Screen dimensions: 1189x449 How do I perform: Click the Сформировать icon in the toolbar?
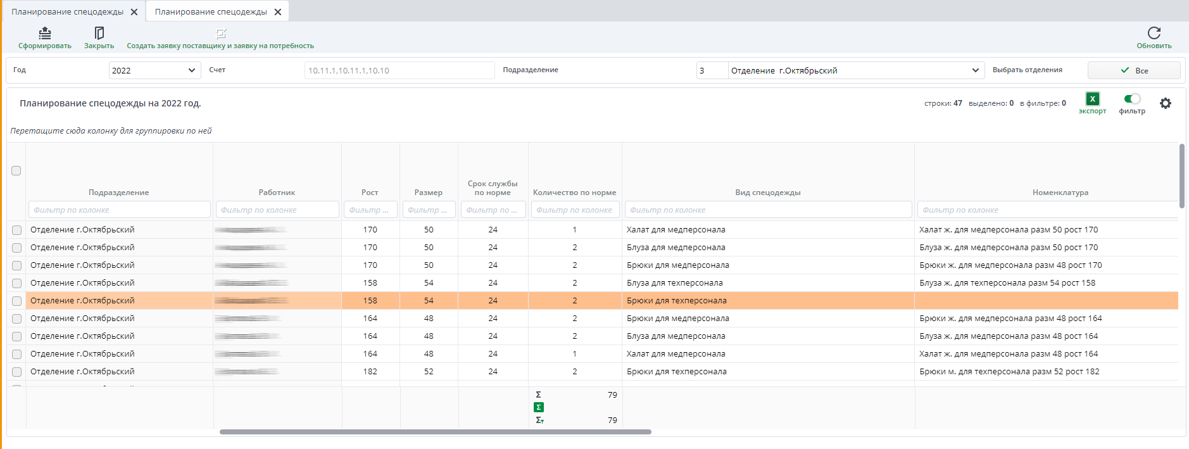click(x=44, y=33)
